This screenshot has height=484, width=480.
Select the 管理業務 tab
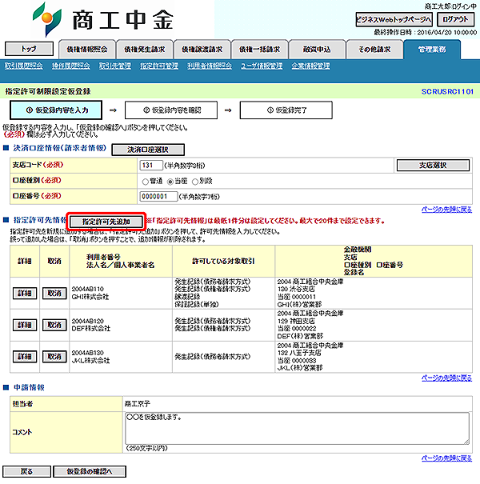click(x=432, y=50)
